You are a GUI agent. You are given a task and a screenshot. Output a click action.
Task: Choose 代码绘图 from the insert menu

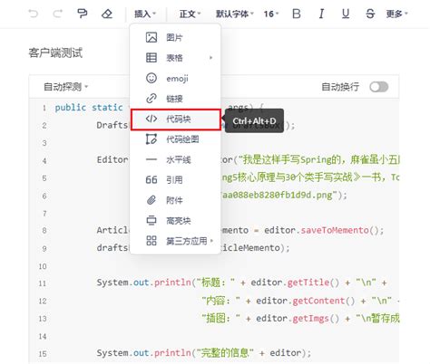[x=175, y=139]
